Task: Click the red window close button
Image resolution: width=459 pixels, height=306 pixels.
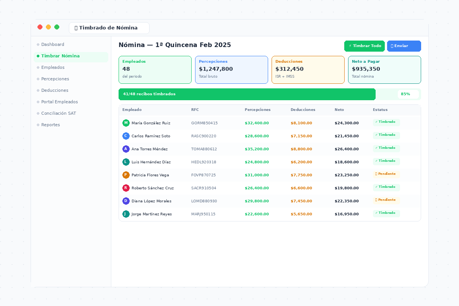Action: [40, 27]
